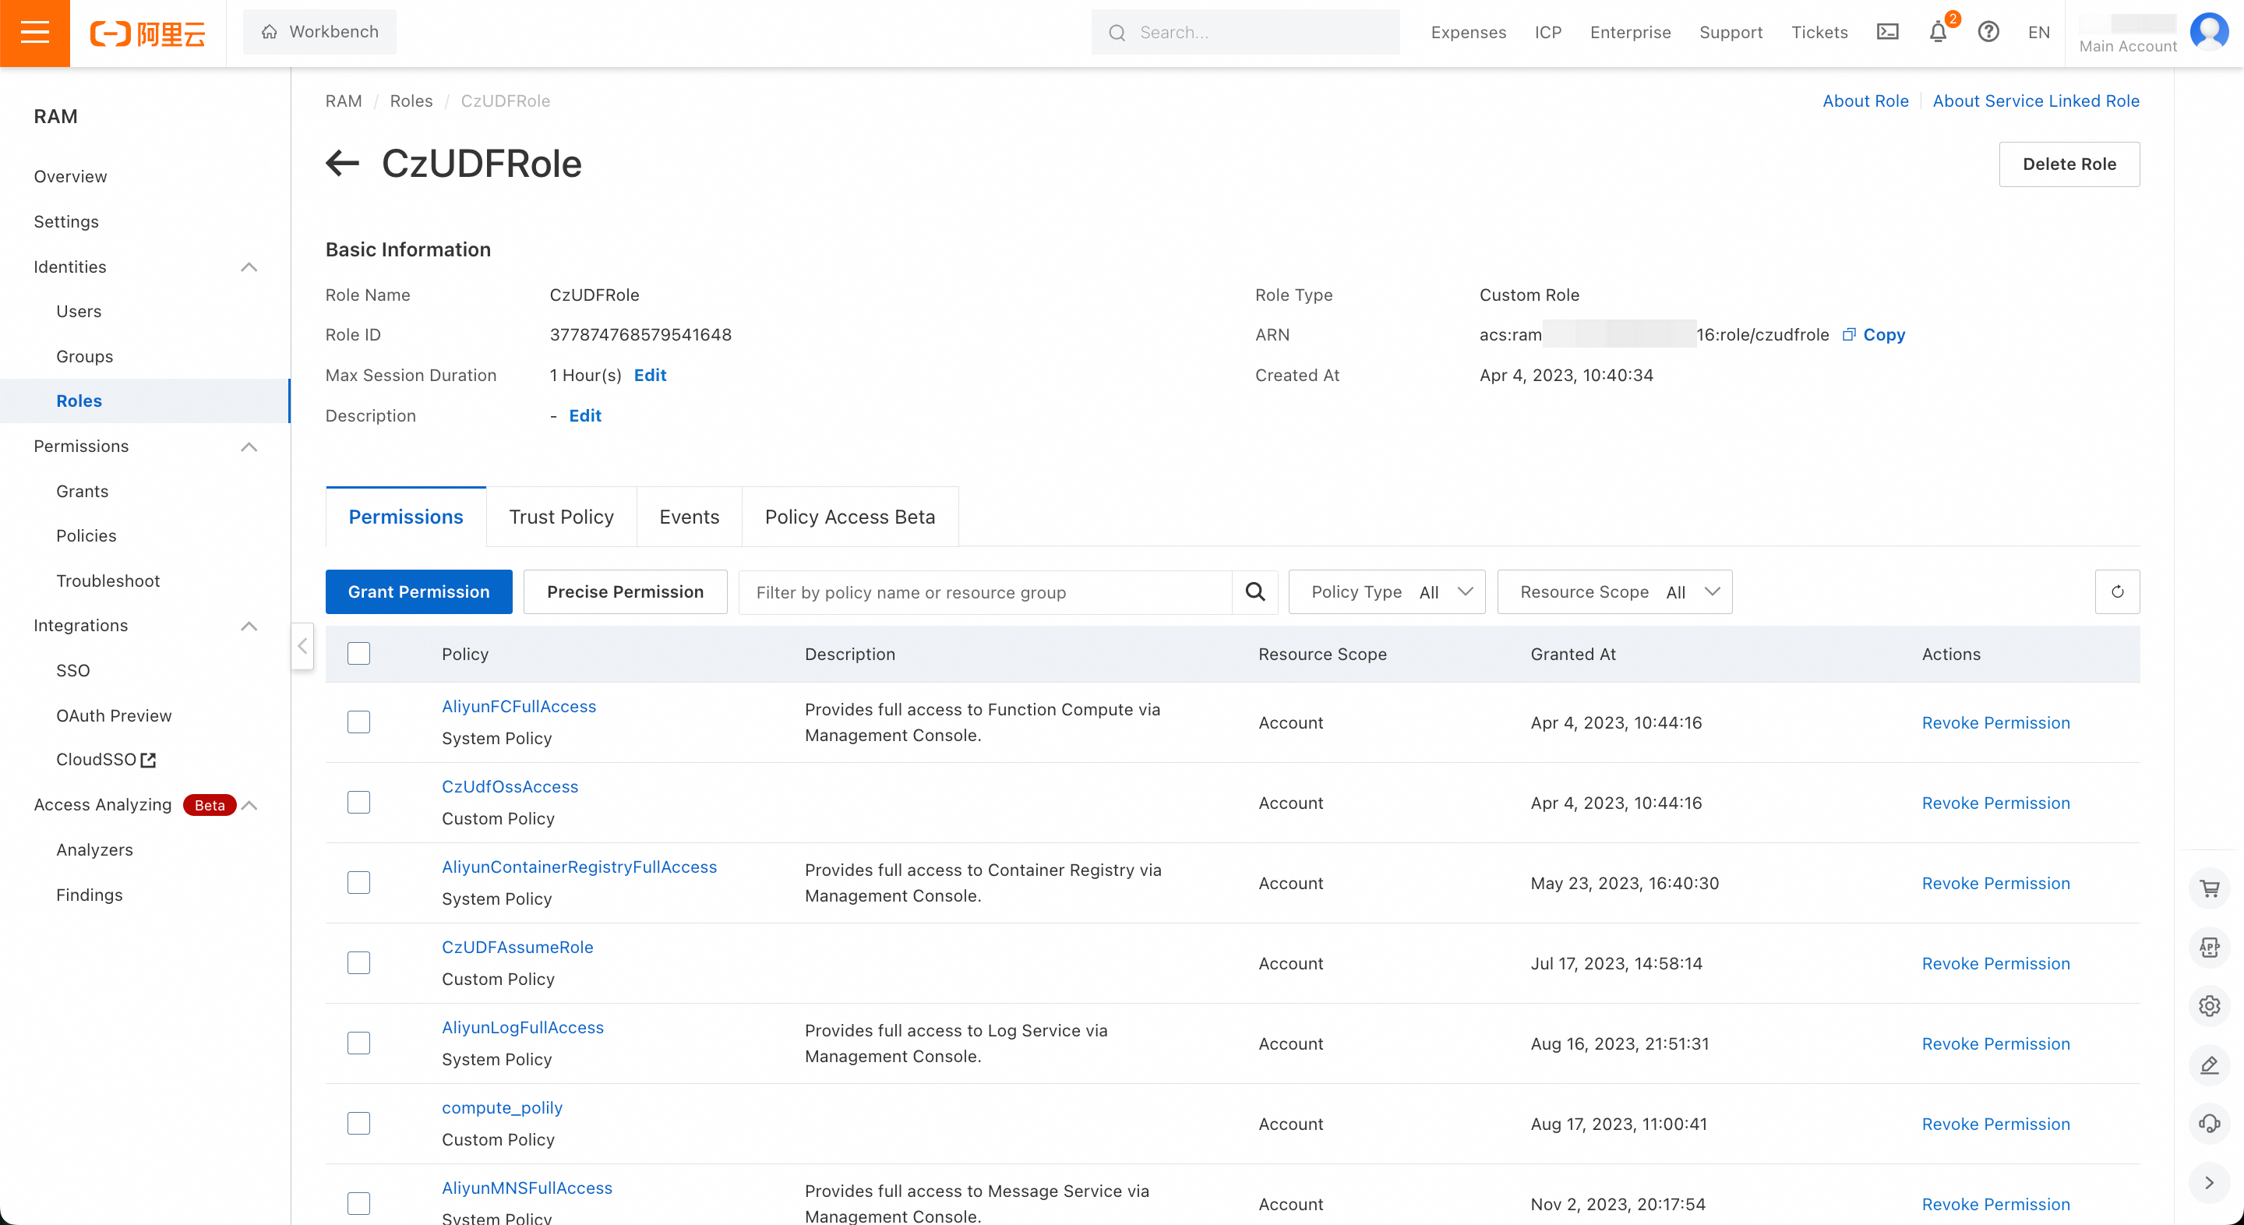Select the CzUdfOssAccess row checkbox
The width and height of the screenshot is (2244, 1225).
359,803
